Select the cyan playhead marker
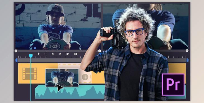 (x=31, y=56)
